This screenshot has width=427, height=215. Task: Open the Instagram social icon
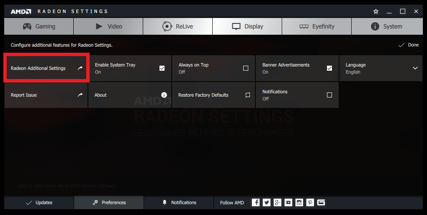(x=299, y=202)
